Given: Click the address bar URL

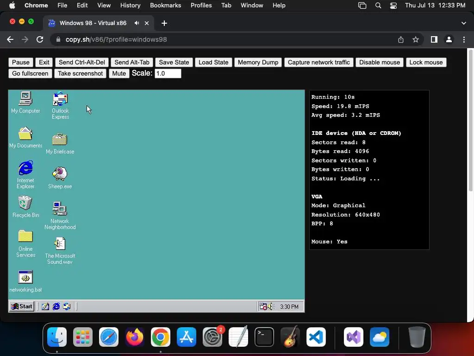Looking at the screenshot, I should [116, 40].
